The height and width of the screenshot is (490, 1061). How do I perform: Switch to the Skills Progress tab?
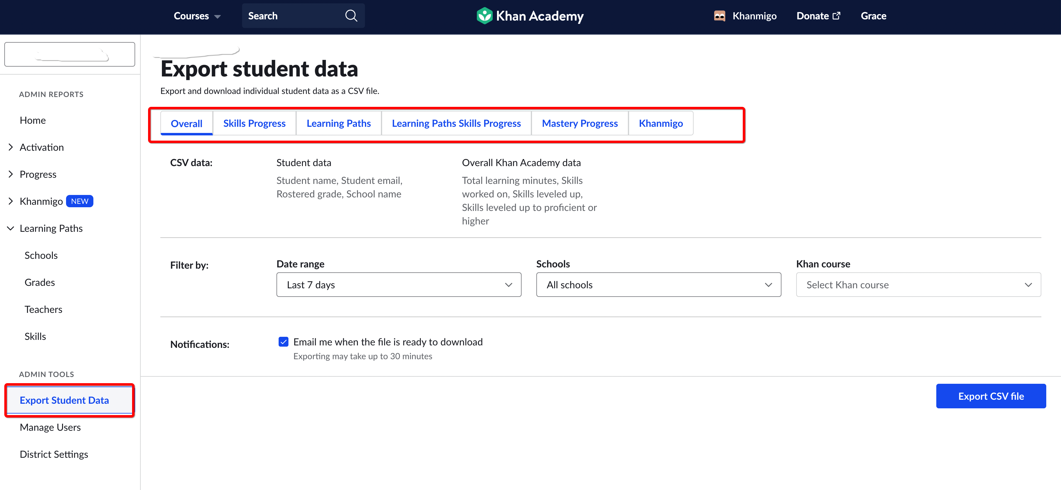click(x=254, y=123)
